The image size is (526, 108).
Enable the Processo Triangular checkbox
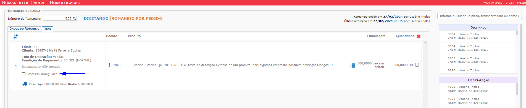pos(24,74)
